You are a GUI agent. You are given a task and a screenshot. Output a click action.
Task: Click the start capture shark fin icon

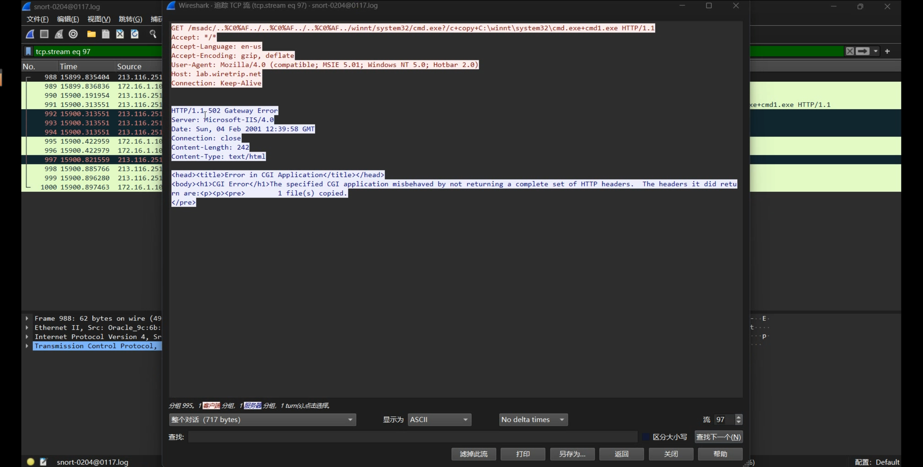[x=30, y=34]
